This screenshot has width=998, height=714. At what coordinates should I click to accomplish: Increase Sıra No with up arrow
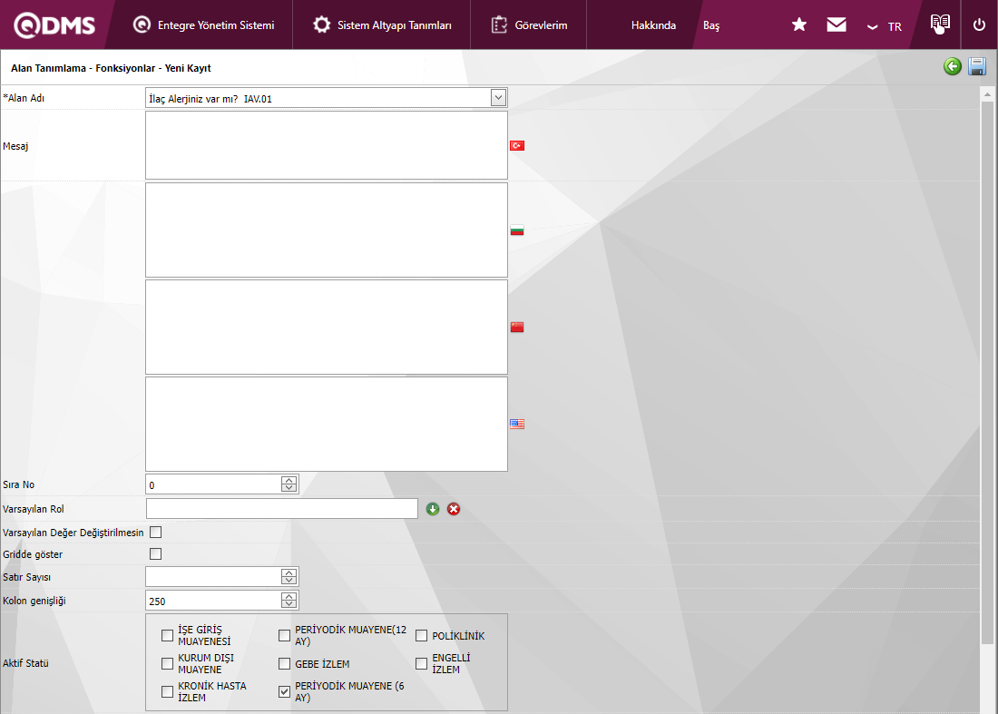click(289, 480)
